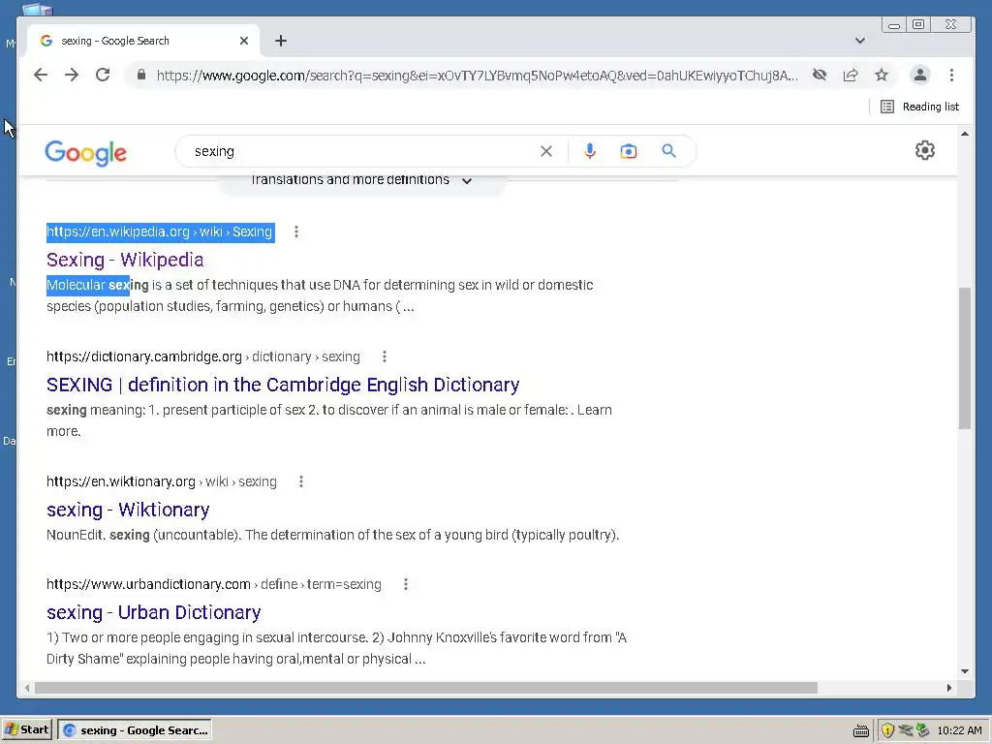Go forward with the forward arrow

pyautogui.click(x=72, y=76)
